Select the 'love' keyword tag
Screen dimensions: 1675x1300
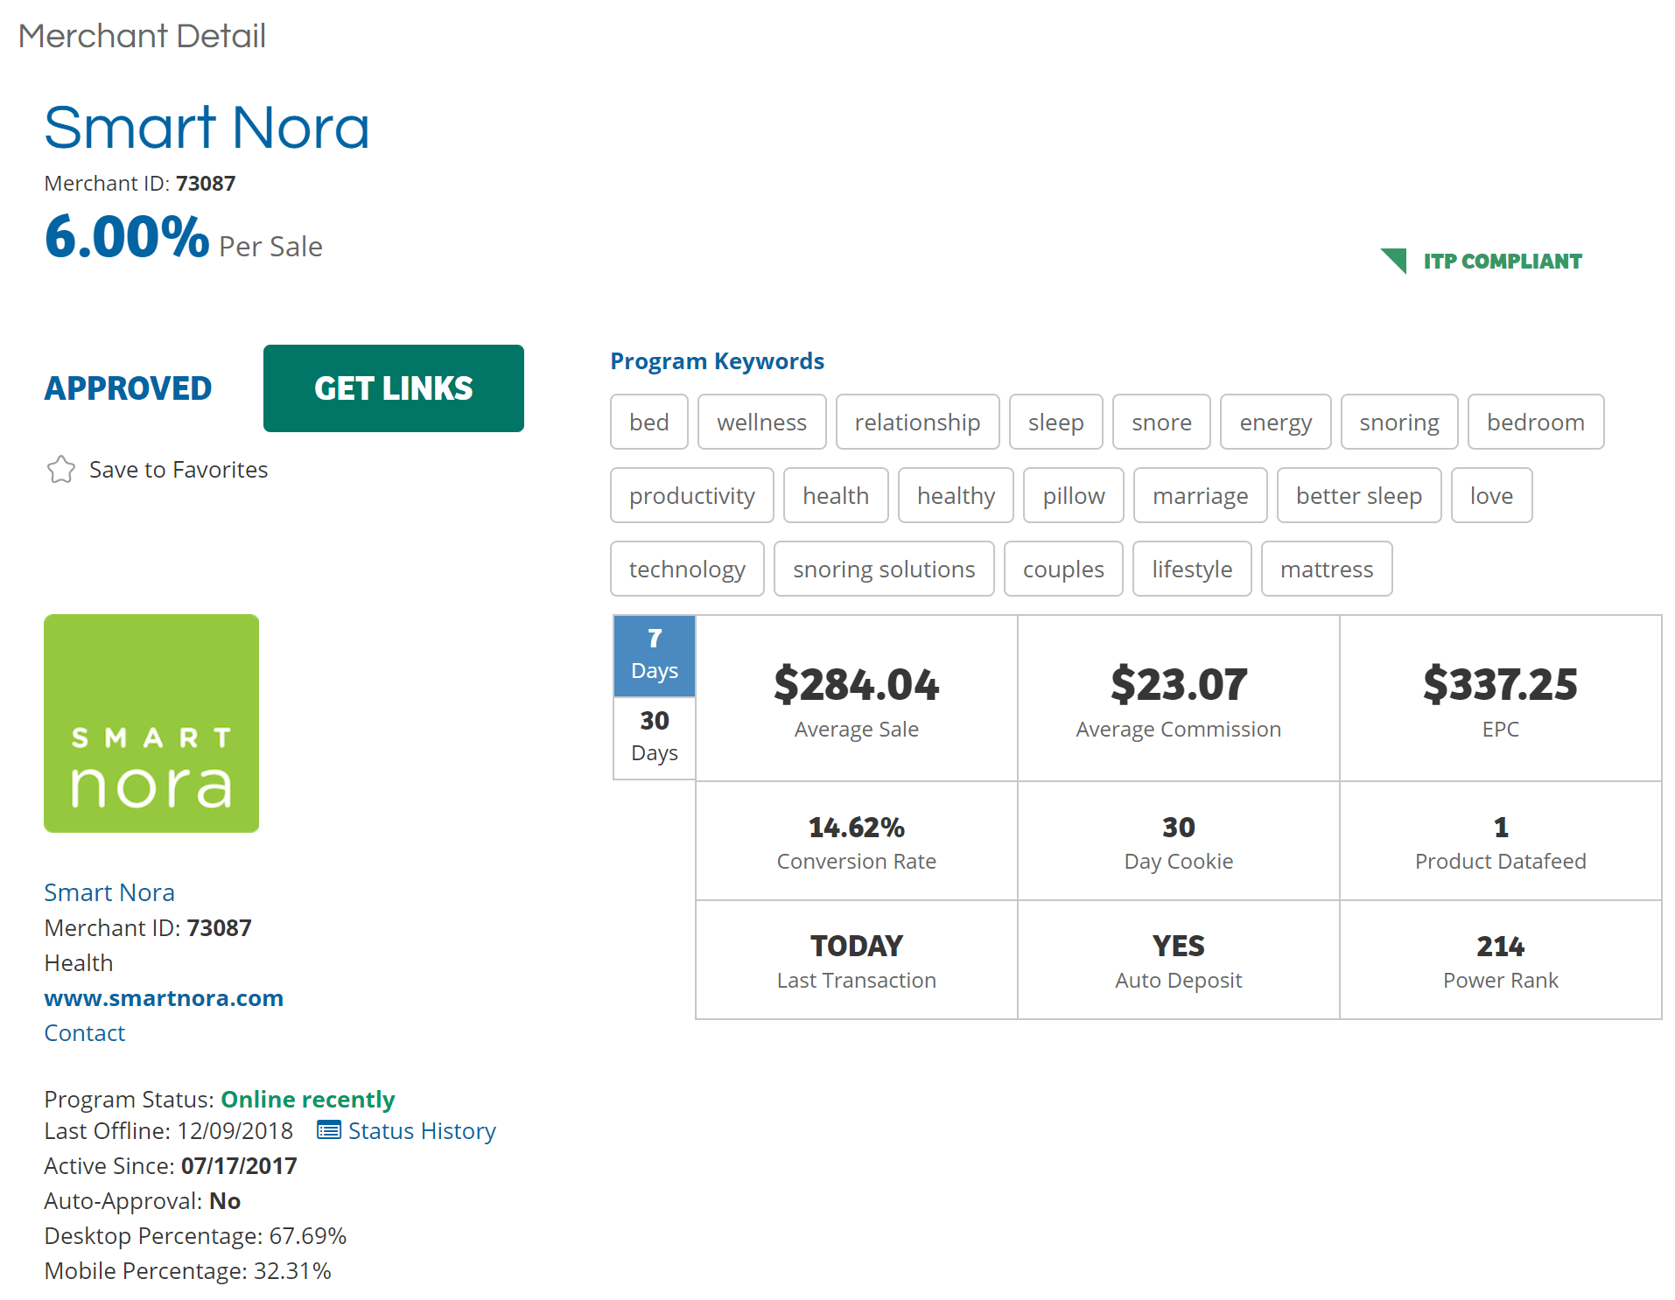point(1492,495)
